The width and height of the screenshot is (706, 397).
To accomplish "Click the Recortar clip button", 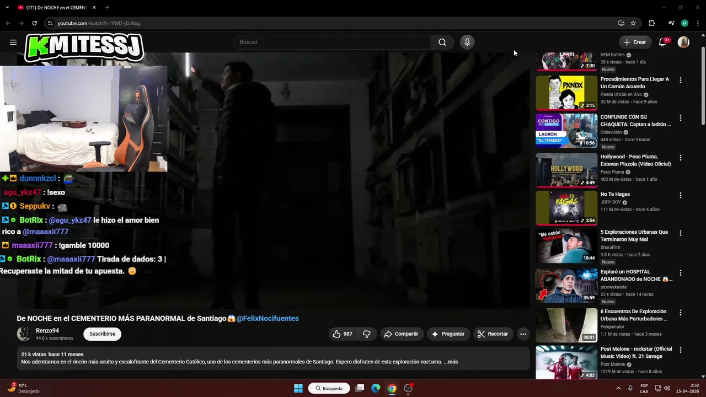I will (x=493, y=334).
